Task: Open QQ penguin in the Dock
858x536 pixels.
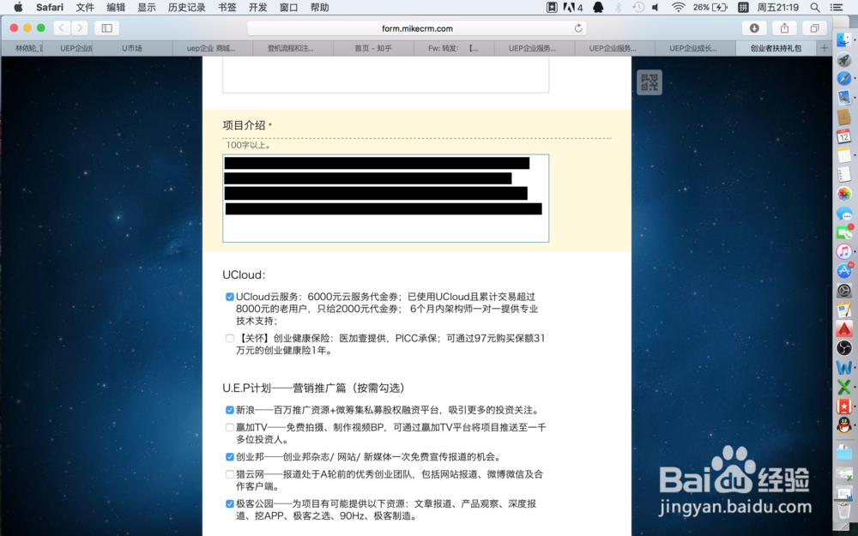Action: (843, 425)
